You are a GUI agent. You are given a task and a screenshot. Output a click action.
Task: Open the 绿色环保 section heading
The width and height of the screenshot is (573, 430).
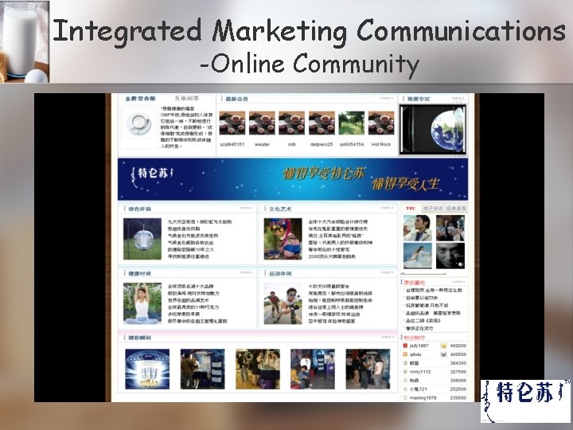139,209
